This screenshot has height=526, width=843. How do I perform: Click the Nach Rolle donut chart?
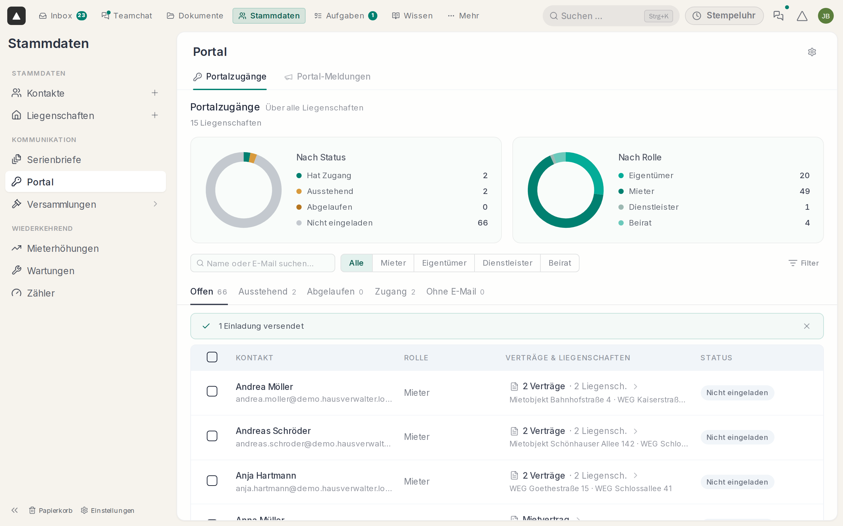tap(565, 190)
